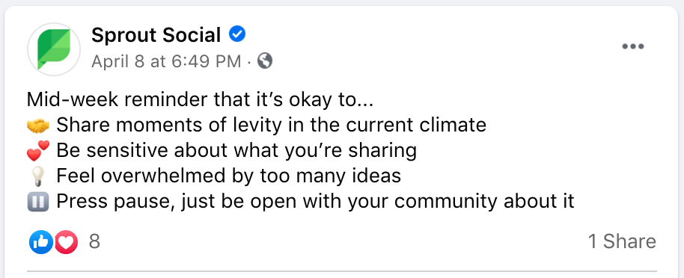The width and height of the screenshot is (684, 278).
Task: Click the blue verified badge checkmark
Action: click(237, 34)
